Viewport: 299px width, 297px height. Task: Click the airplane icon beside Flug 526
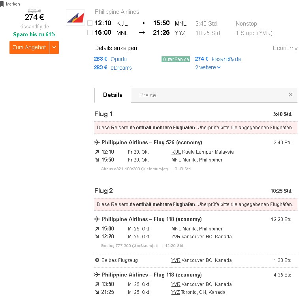97,142
